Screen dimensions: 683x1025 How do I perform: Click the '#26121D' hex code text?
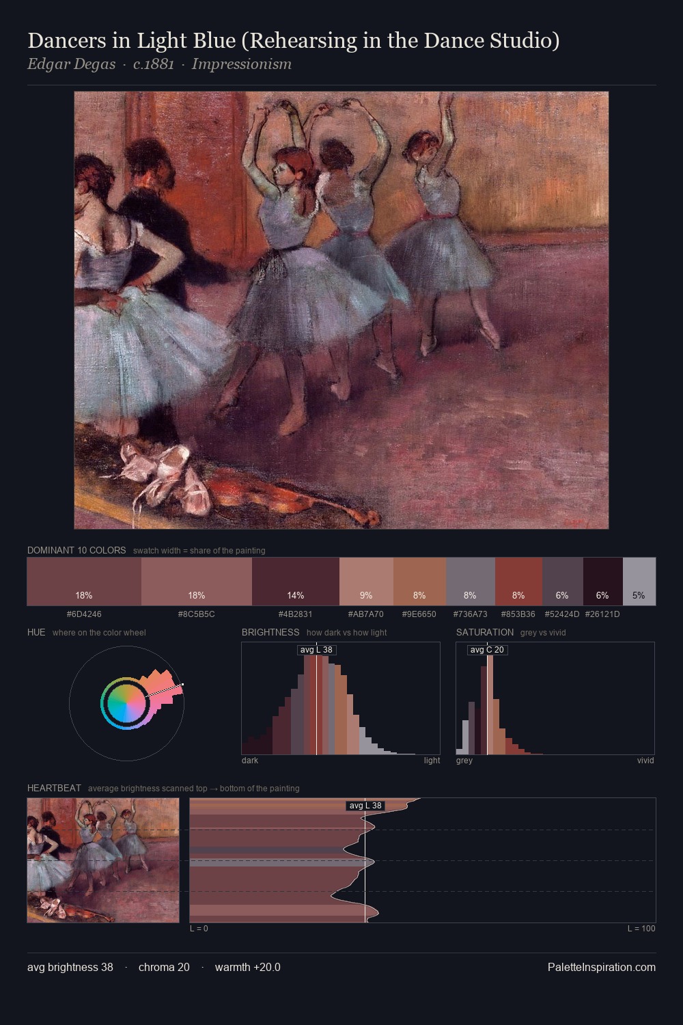point(602,614)
